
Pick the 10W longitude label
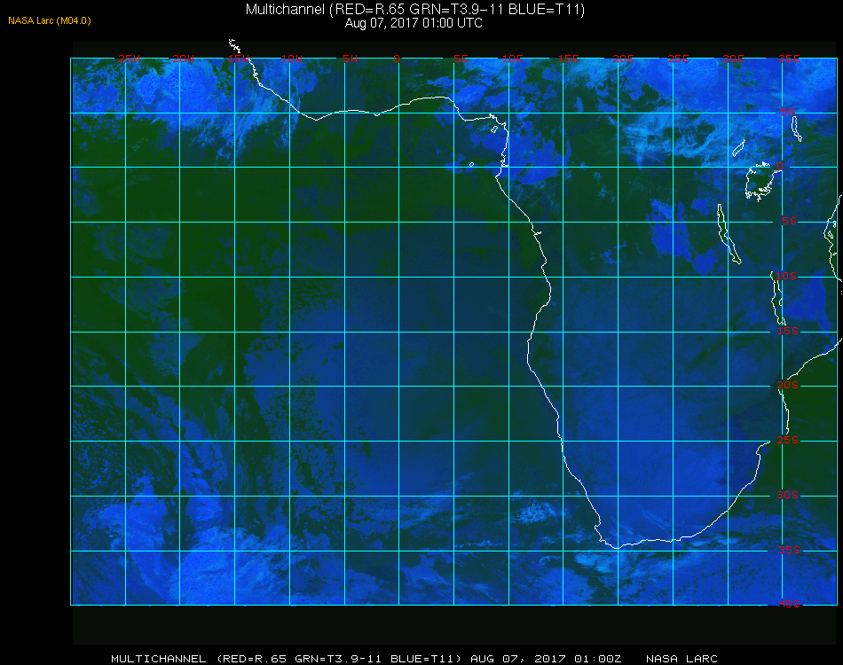point(292,59)
